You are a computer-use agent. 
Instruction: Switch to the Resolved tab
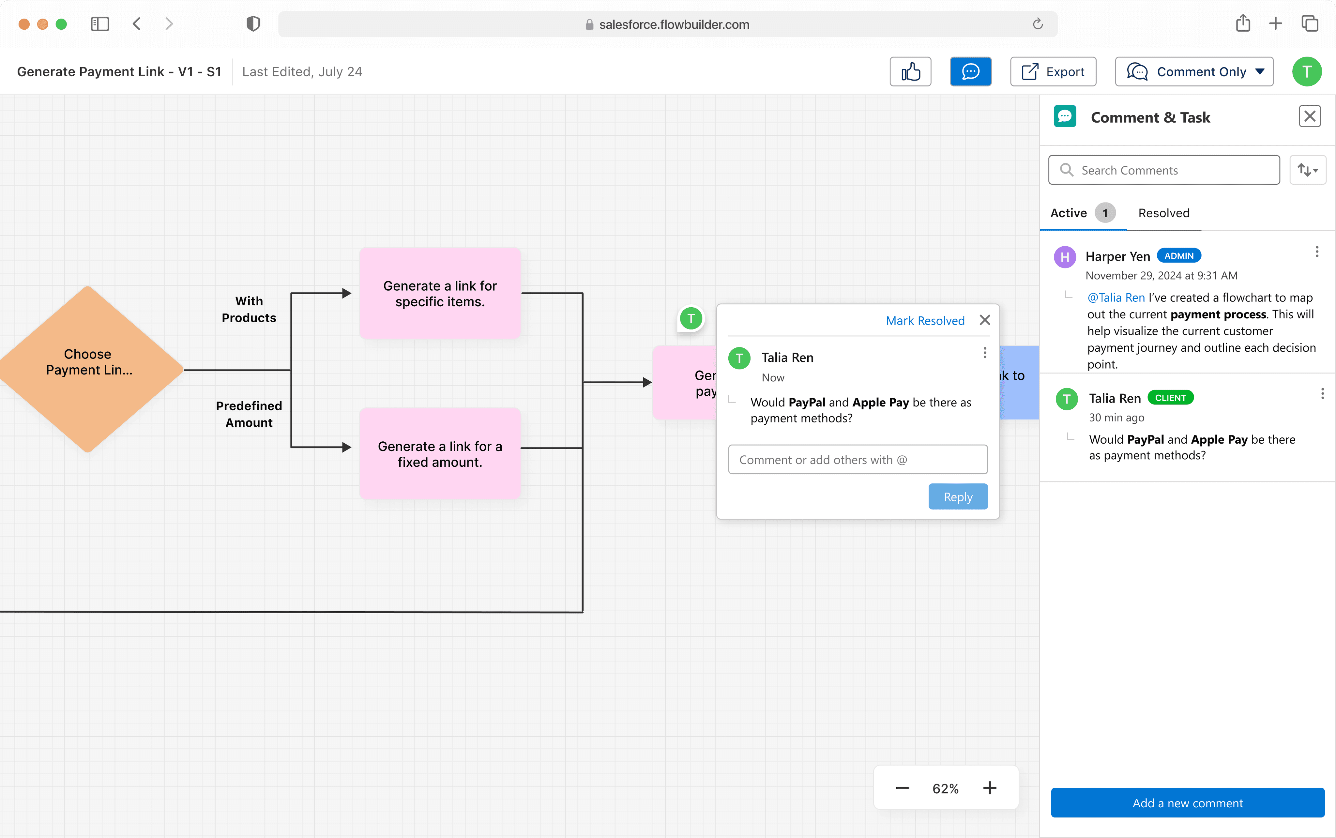pos(1164,213)
